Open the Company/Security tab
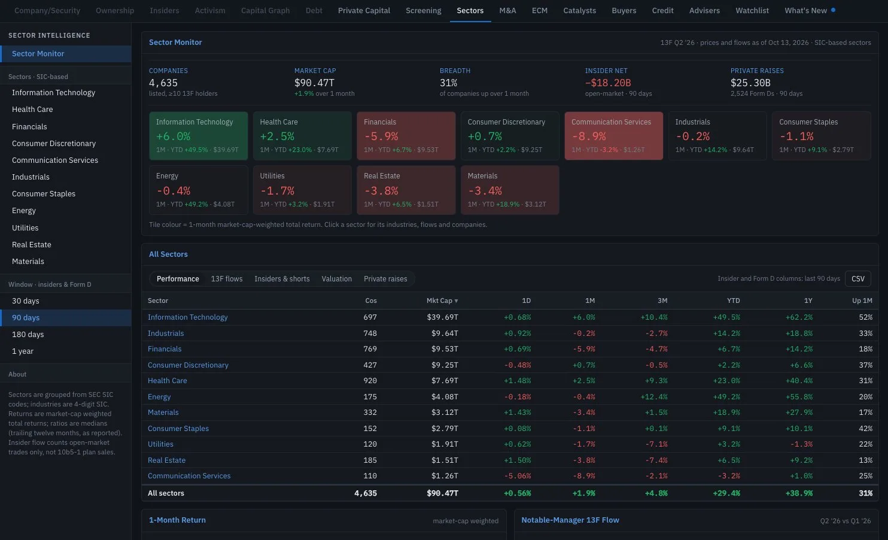 [47, 10]
